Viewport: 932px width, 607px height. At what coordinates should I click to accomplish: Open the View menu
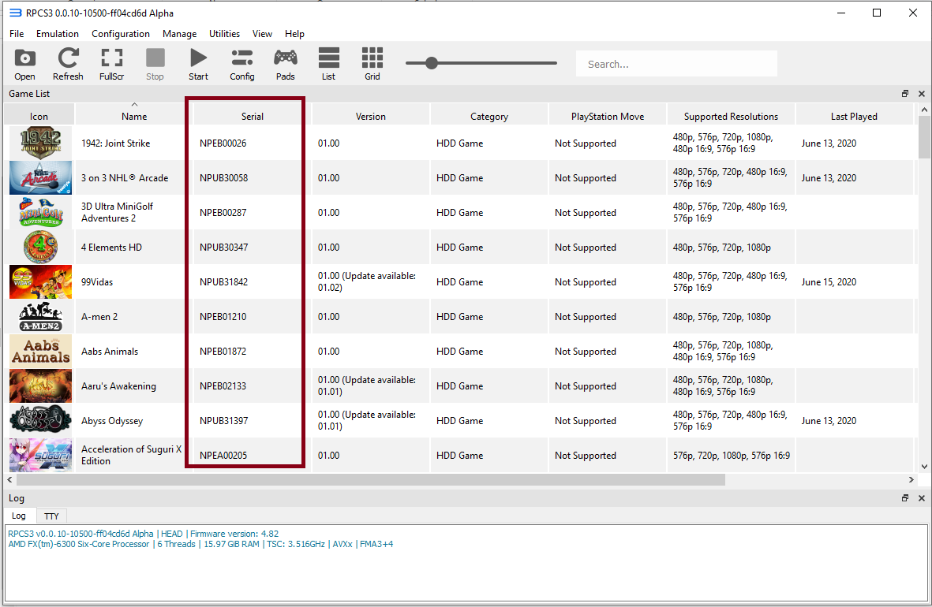click(262, 34)
